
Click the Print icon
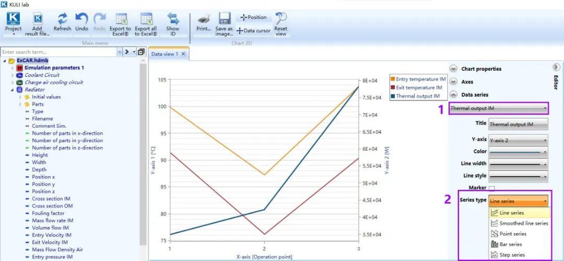click(x=204, y=19)
